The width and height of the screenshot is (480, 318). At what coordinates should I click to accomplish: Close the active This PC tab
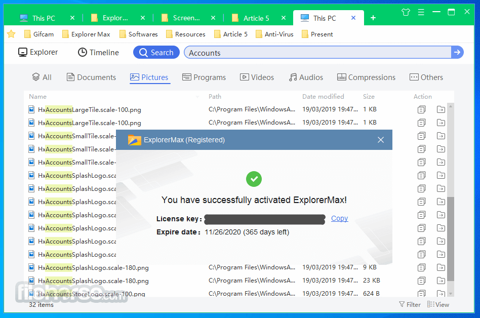coord(353,18)
